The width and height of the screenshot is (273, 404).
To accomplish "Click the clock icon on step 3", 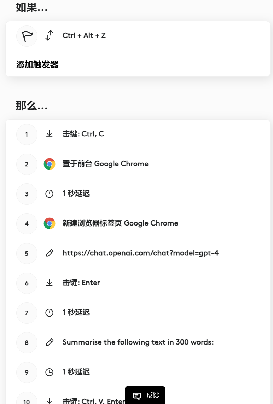I will click(50, 194).
